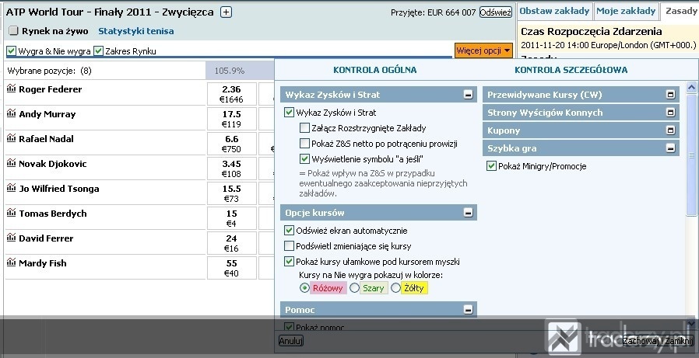Click the KONTROLA OGÓLNA heading

coord(375,70)
